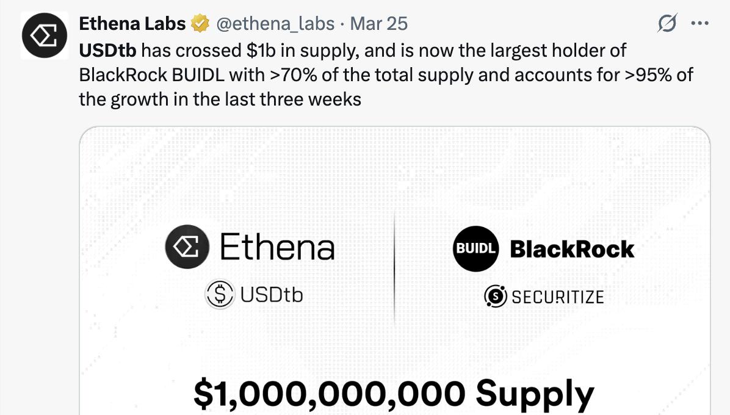Click the USDtb dollar coin icon

tap(220, 295)
